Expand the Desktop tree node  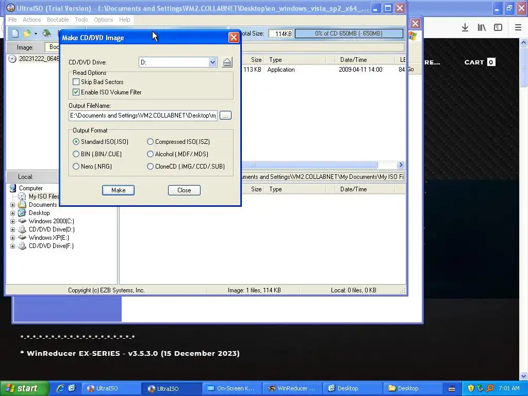(12, 213)
